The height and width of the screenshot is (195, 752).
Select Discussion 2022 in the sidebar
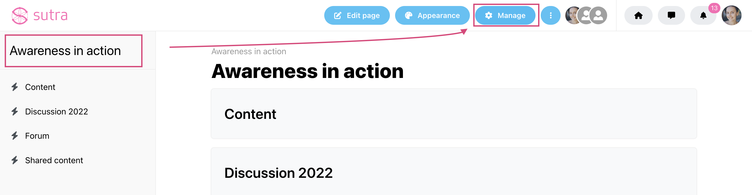click(56, 112)
